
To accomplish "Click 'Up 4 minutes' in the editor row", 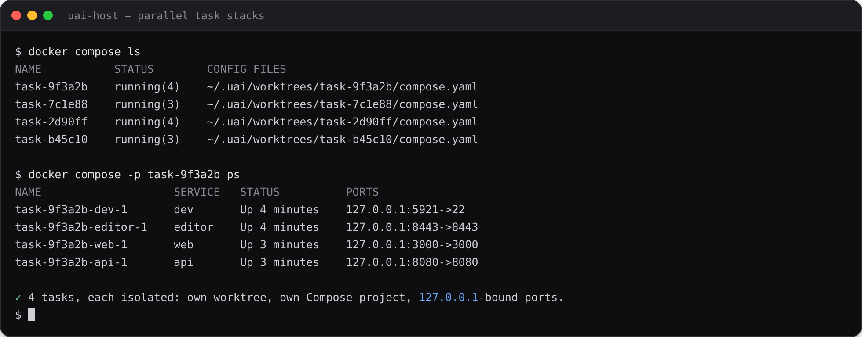I will click(280, 227).
